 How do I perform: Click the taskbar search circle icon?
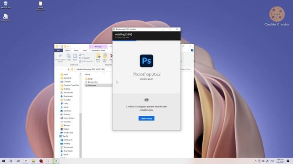(x=11, y=161)
